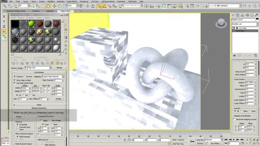Screen dimensions: 260x146
Task: Click the Select by Name icon
Action: tap(38, 6)
